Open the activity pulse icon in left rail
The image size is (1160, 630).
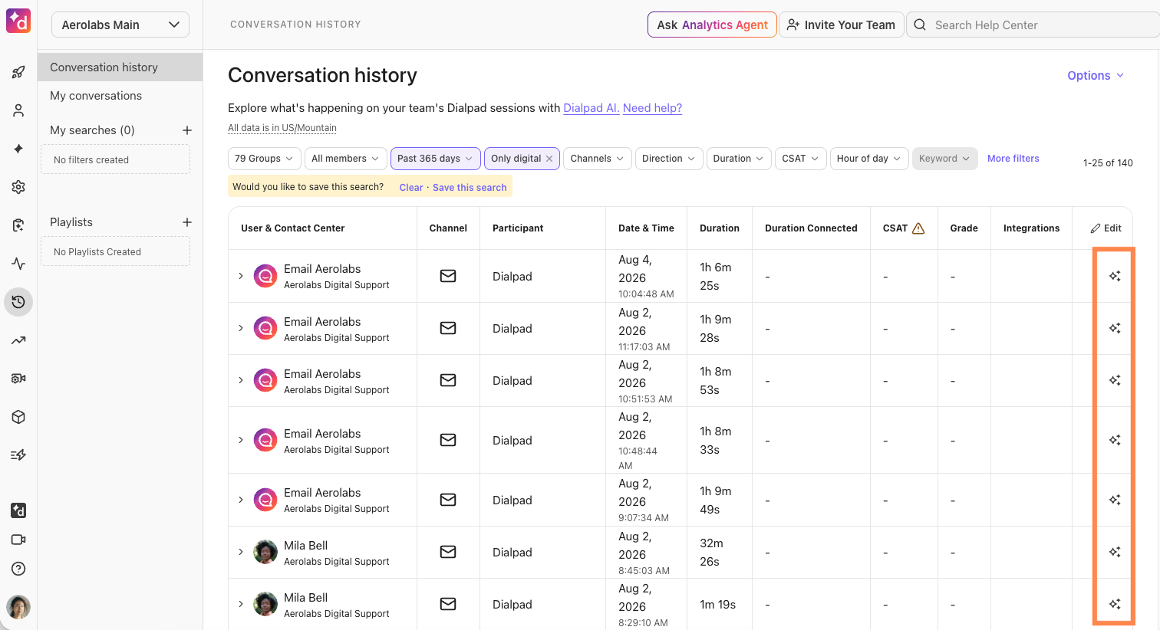18,264
